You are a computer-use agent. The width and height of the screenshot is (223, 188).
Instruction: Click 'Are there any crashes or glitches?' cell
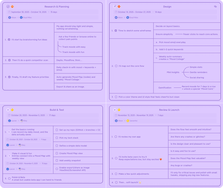click(194, 137)
